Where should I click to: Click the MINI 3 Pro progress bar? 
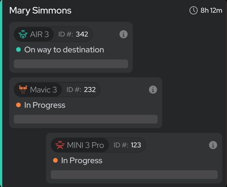tap(134, 175)
